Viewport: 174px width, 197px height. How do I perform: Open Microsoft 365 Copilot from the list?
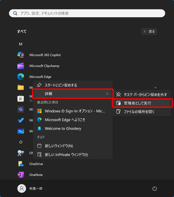pos(45,55)
